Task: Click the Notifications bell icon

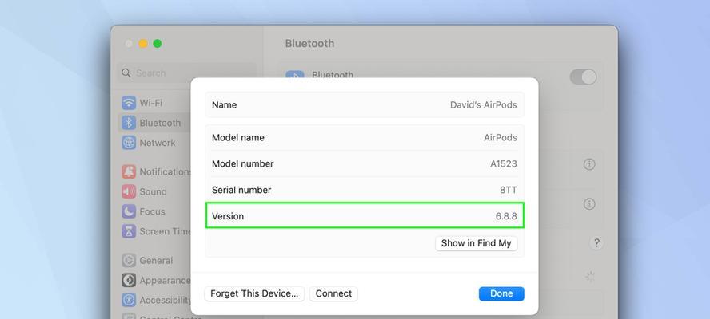Action: point(129,171)
